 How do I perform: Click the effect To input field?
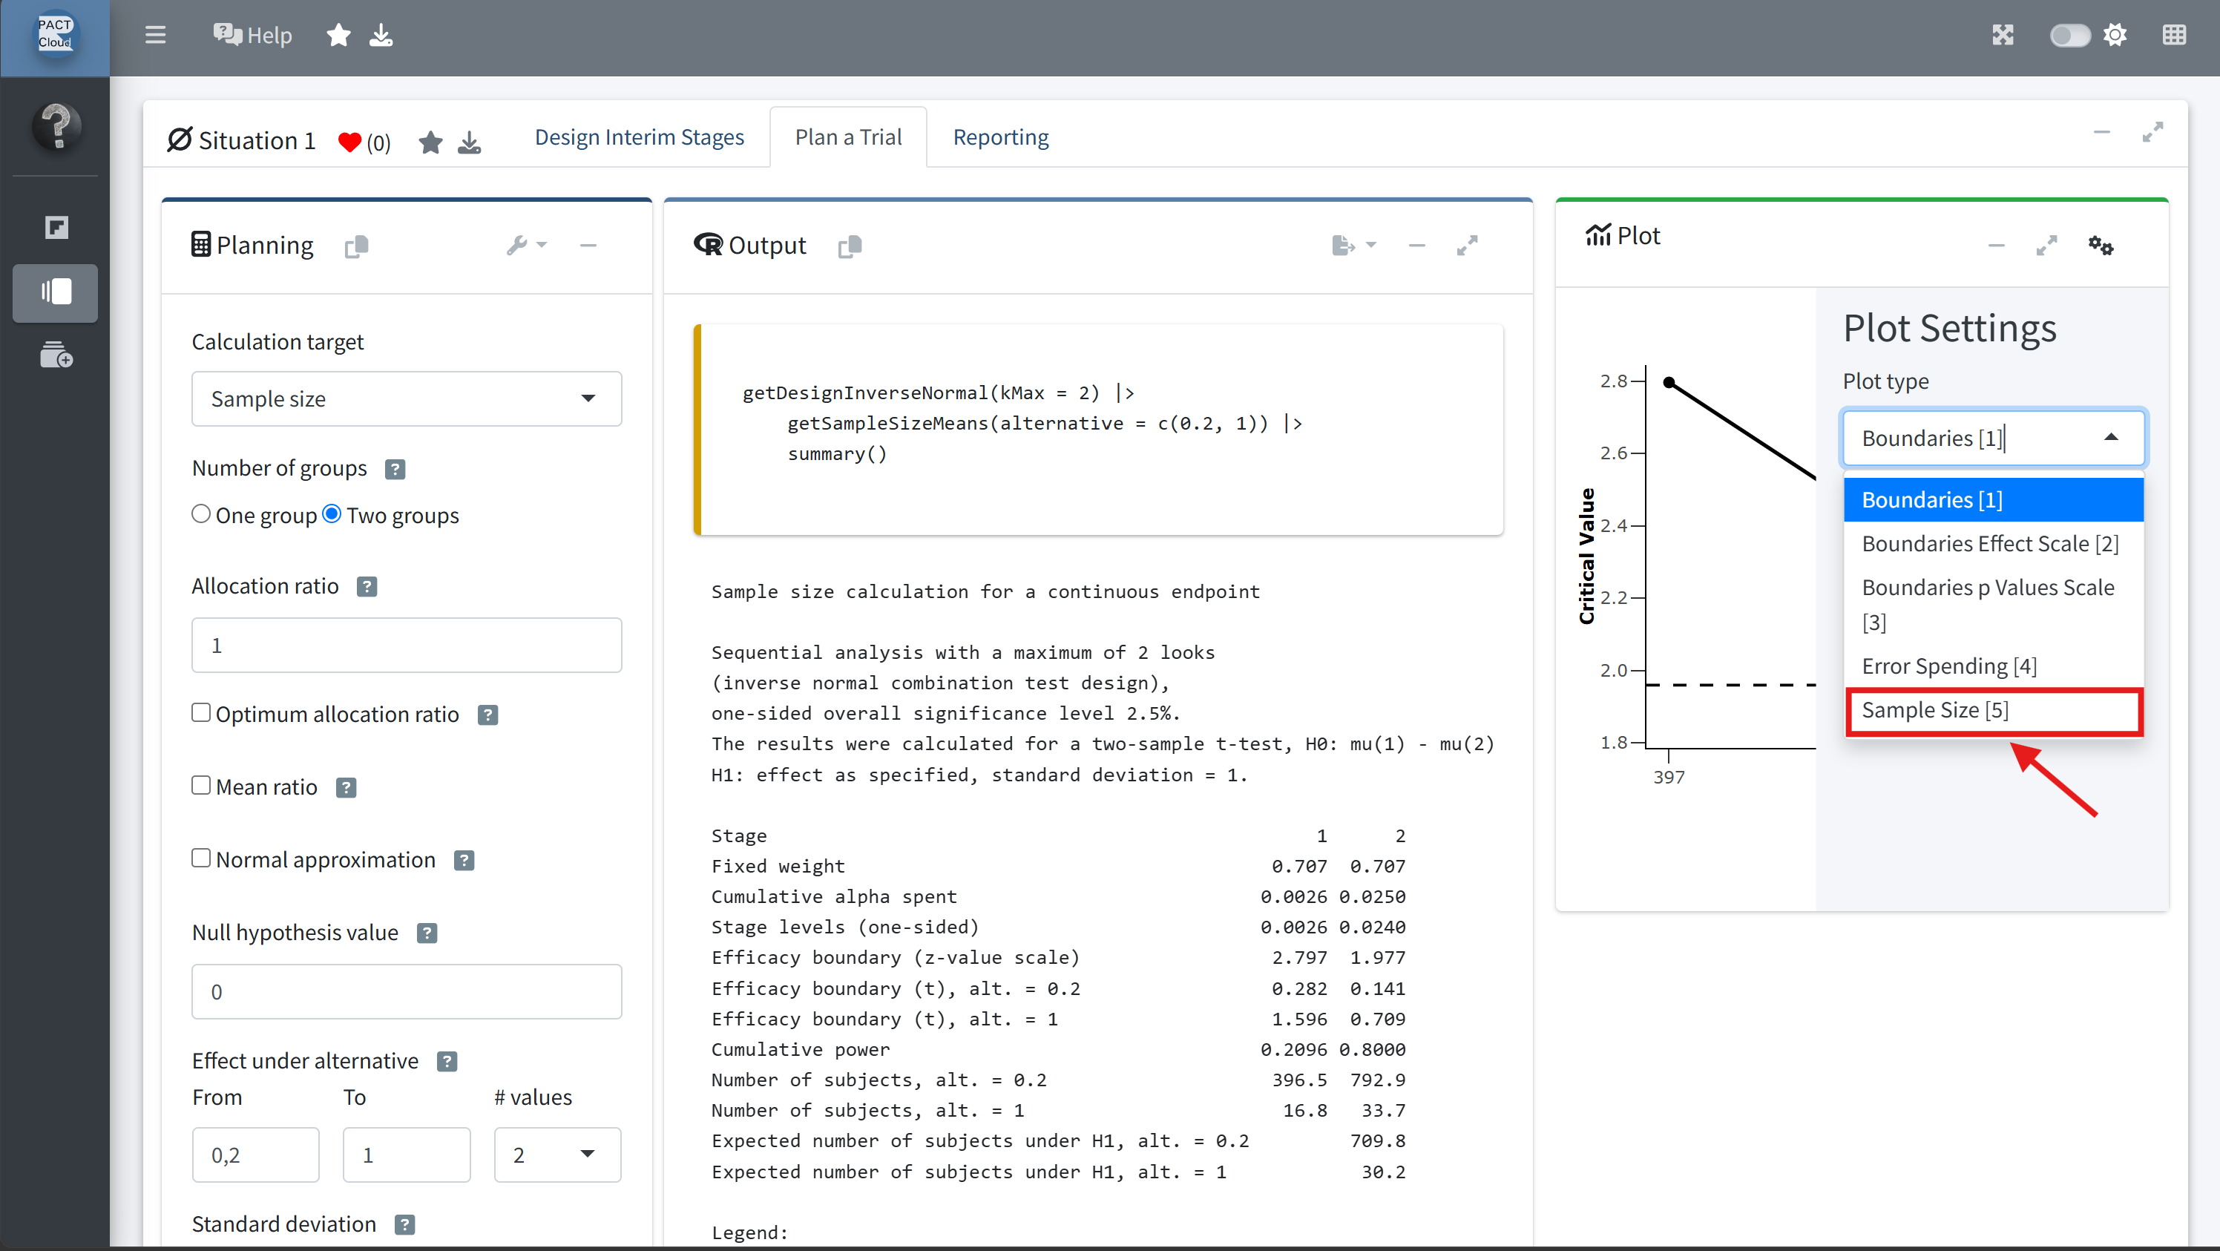click(406, 1155)
